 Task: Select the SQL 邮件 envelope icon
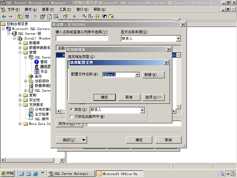31,119
